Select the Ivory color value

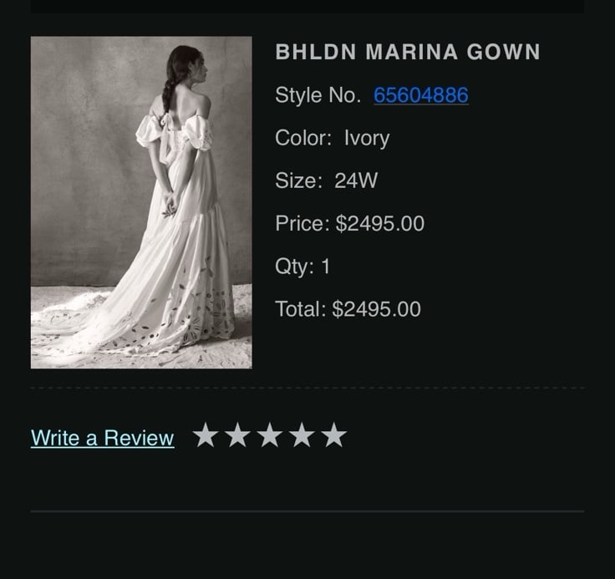click(367, 138)
